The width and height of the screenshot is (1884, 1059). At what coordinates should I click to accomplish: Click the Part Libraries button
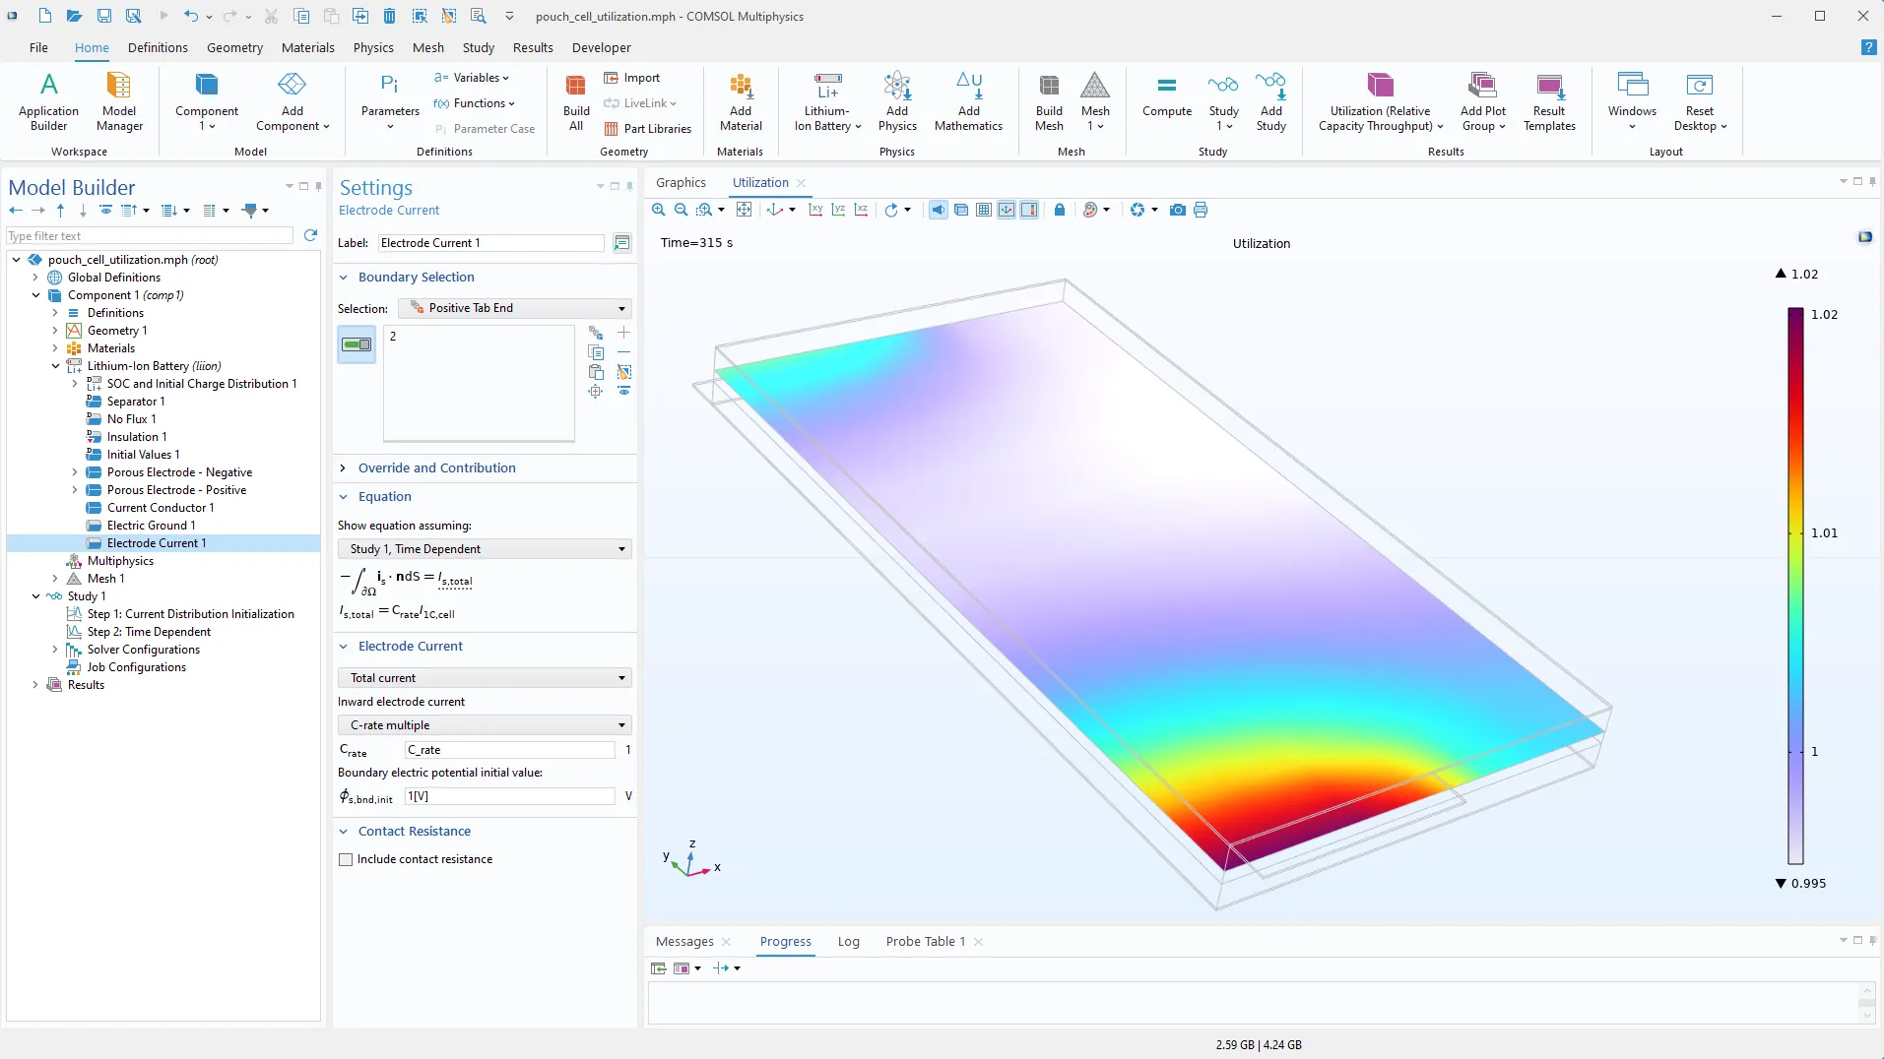[x=648, y=129]
